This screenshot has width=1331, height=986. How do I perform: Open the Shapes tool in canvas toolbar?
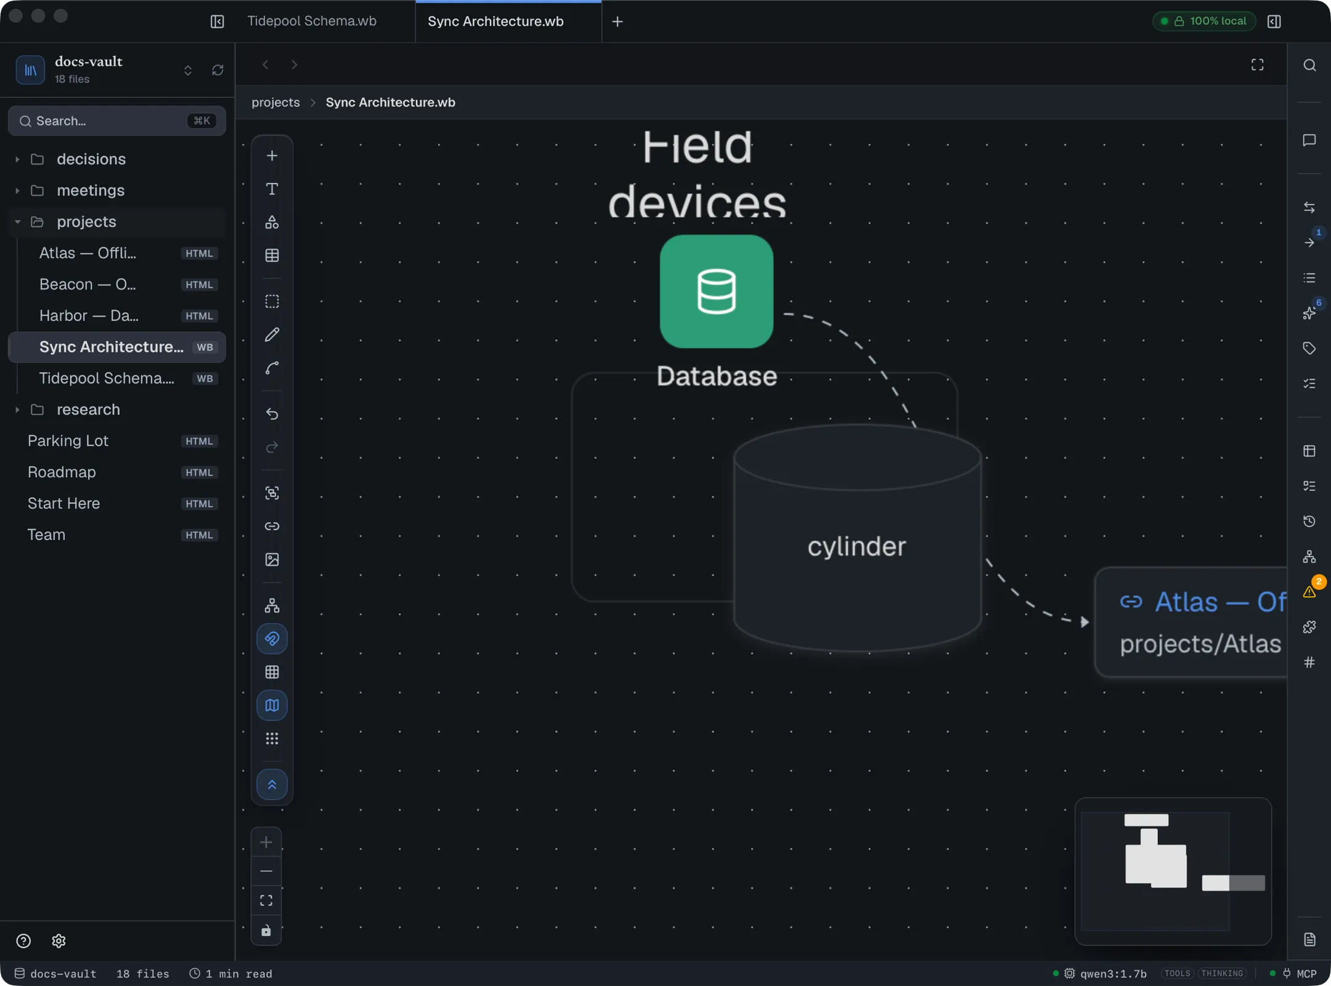point(272,222)
